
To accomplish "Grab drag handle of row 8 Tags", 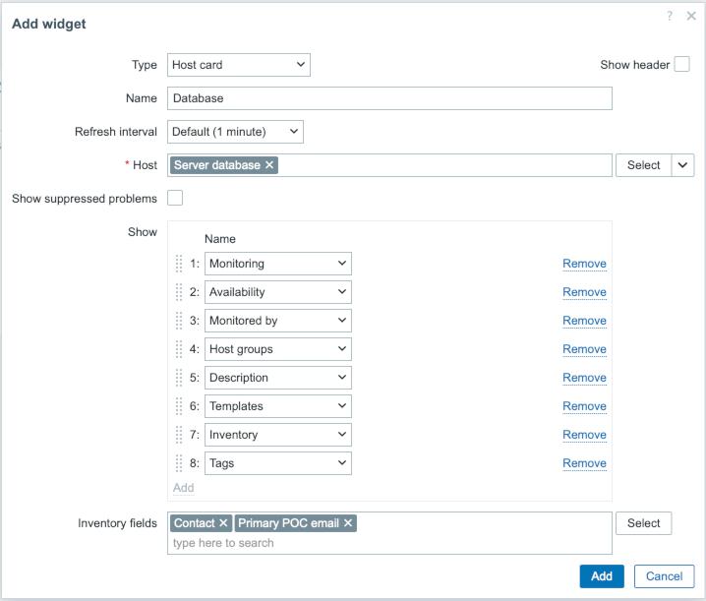I will click(x=179, y=463).
